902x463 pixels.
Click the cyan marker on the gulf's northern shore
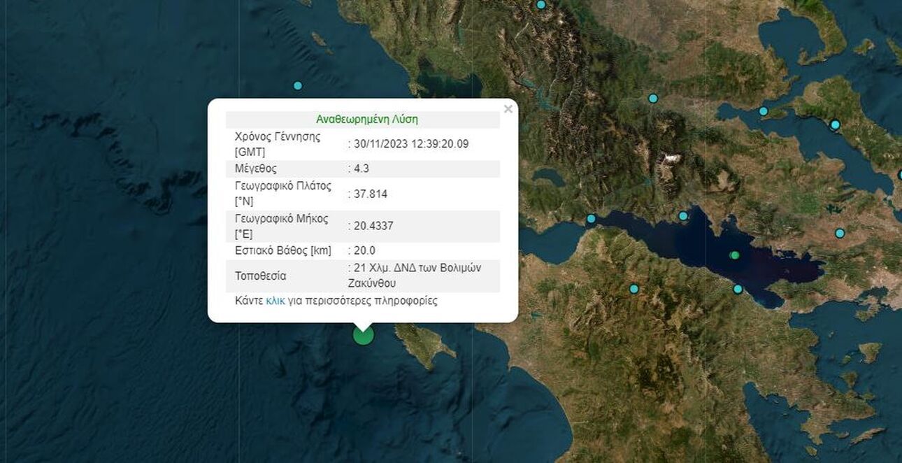tap(683, 216)
